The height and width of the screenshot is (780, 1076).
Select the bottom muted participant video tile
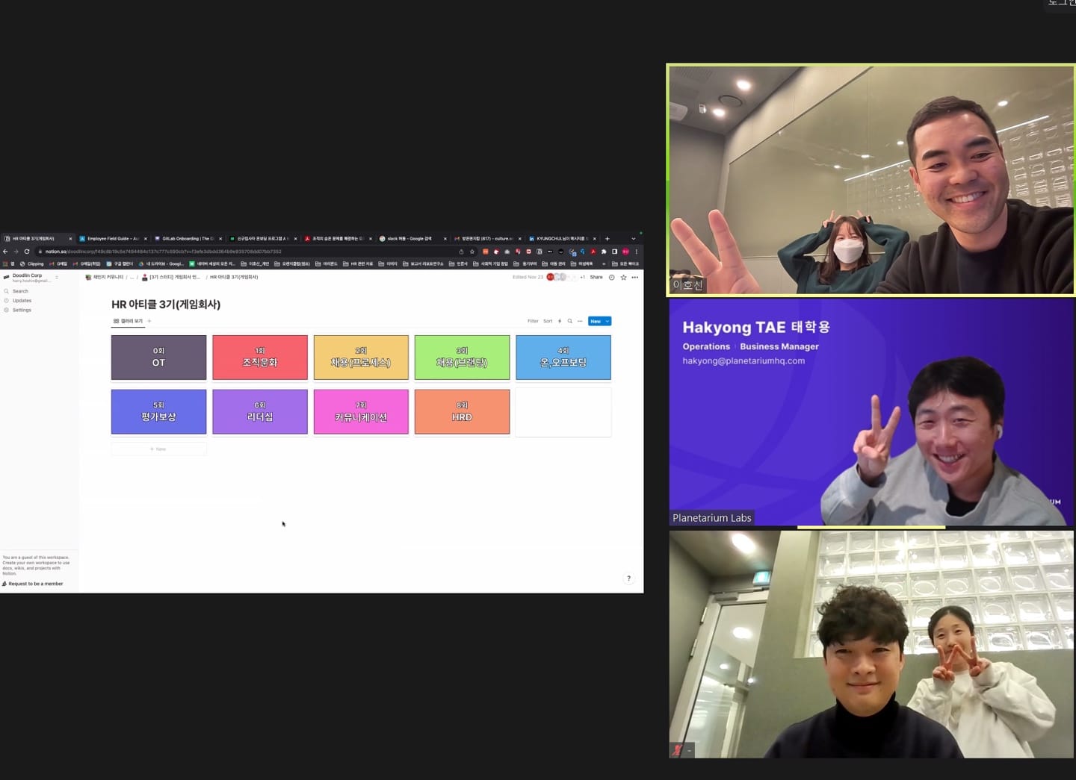(871, 644)
